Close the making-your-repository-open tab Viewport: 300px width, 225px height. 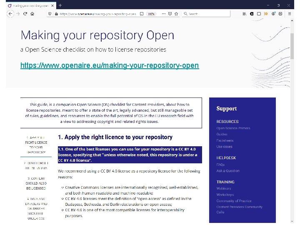click(x=52, y=6)
